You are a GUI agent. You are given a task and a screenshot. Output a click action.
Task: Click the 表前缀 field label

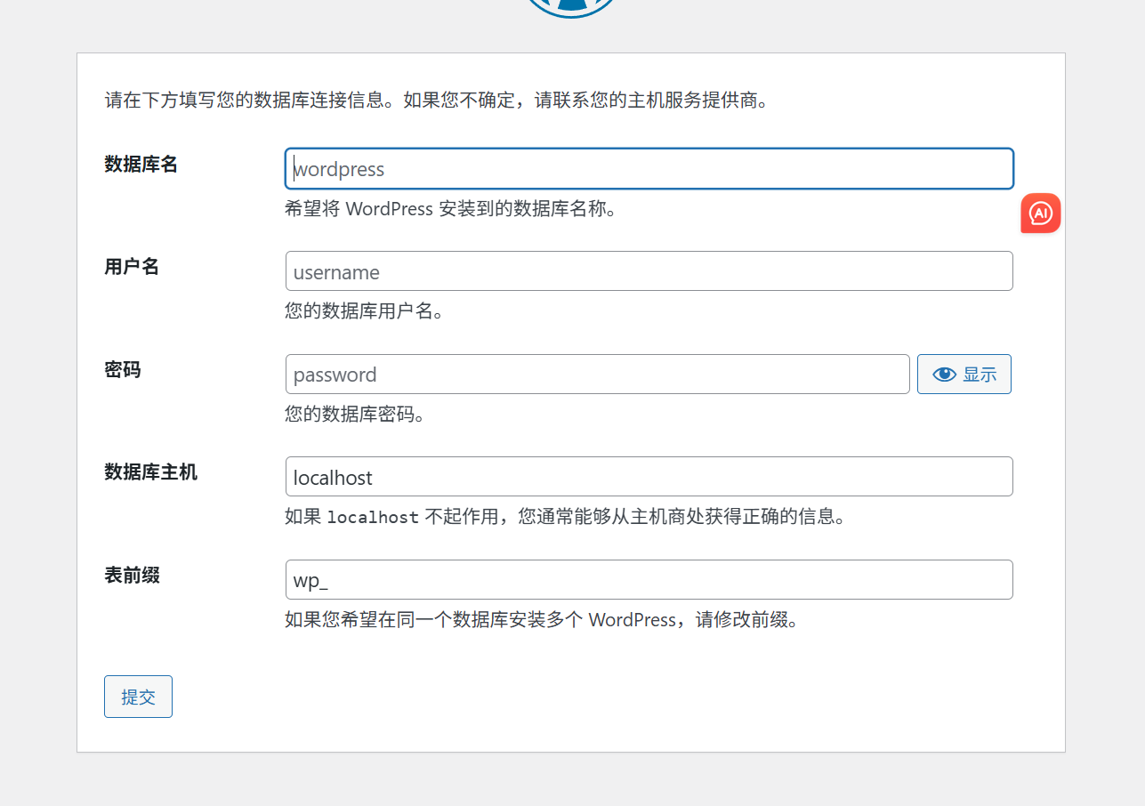click(133, 576)
